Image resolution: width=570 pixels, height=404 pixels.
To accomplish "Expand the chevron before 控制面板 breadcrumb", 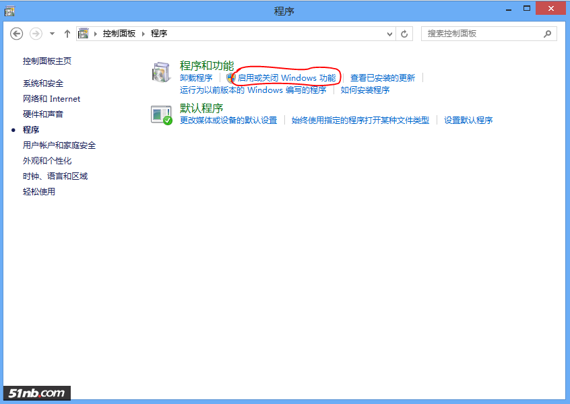I will (96, 34).
